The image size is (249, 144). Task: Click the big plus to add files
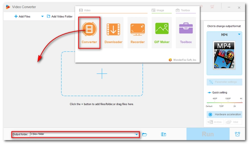(x=102, y=74)
